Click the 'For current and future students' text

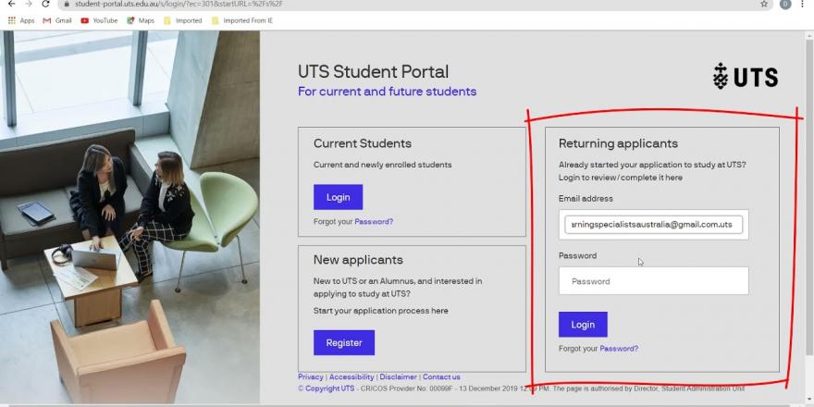coord(388,92)
